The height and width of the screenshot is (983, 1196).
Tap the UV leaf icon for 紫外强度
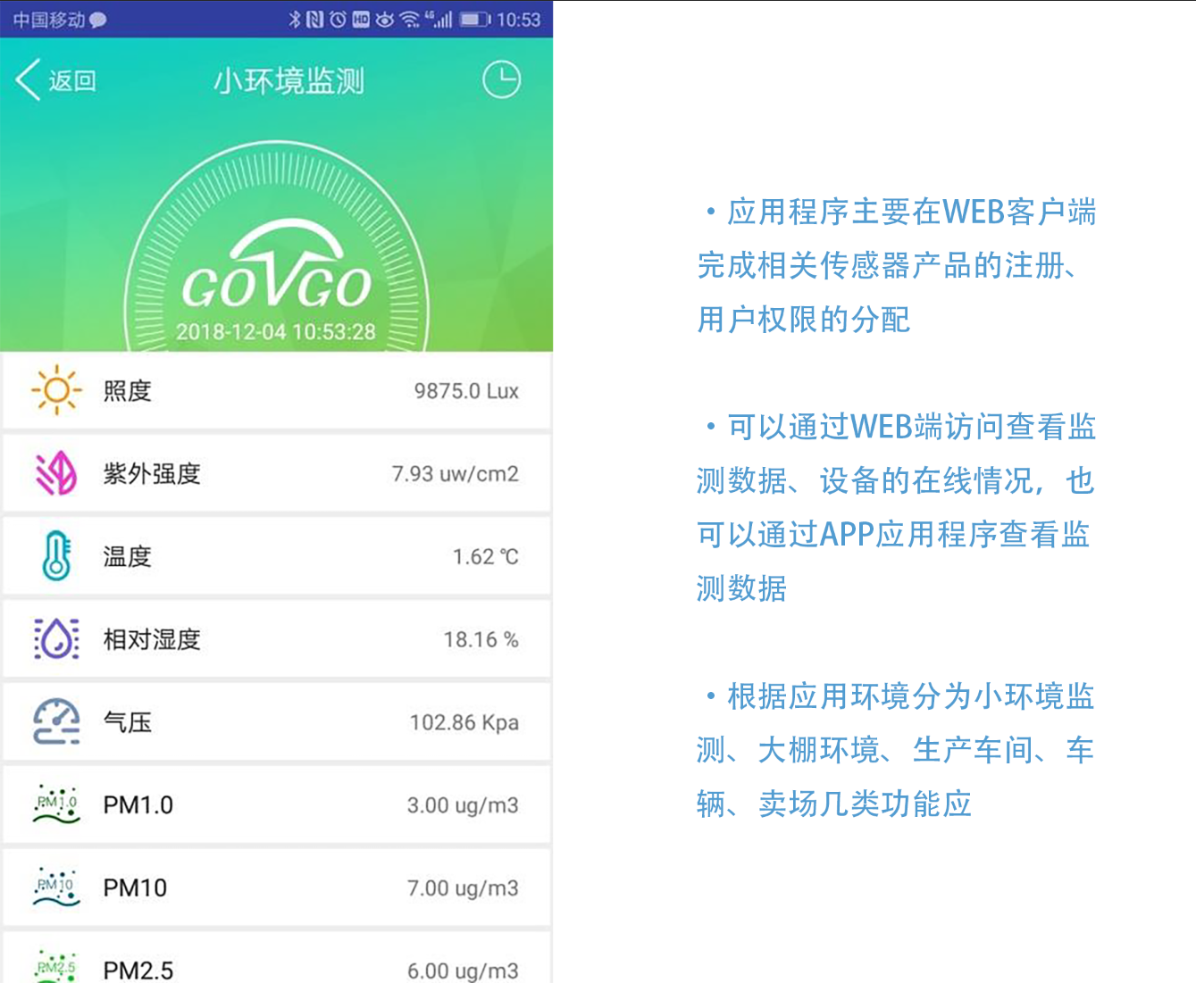[56, 473]
